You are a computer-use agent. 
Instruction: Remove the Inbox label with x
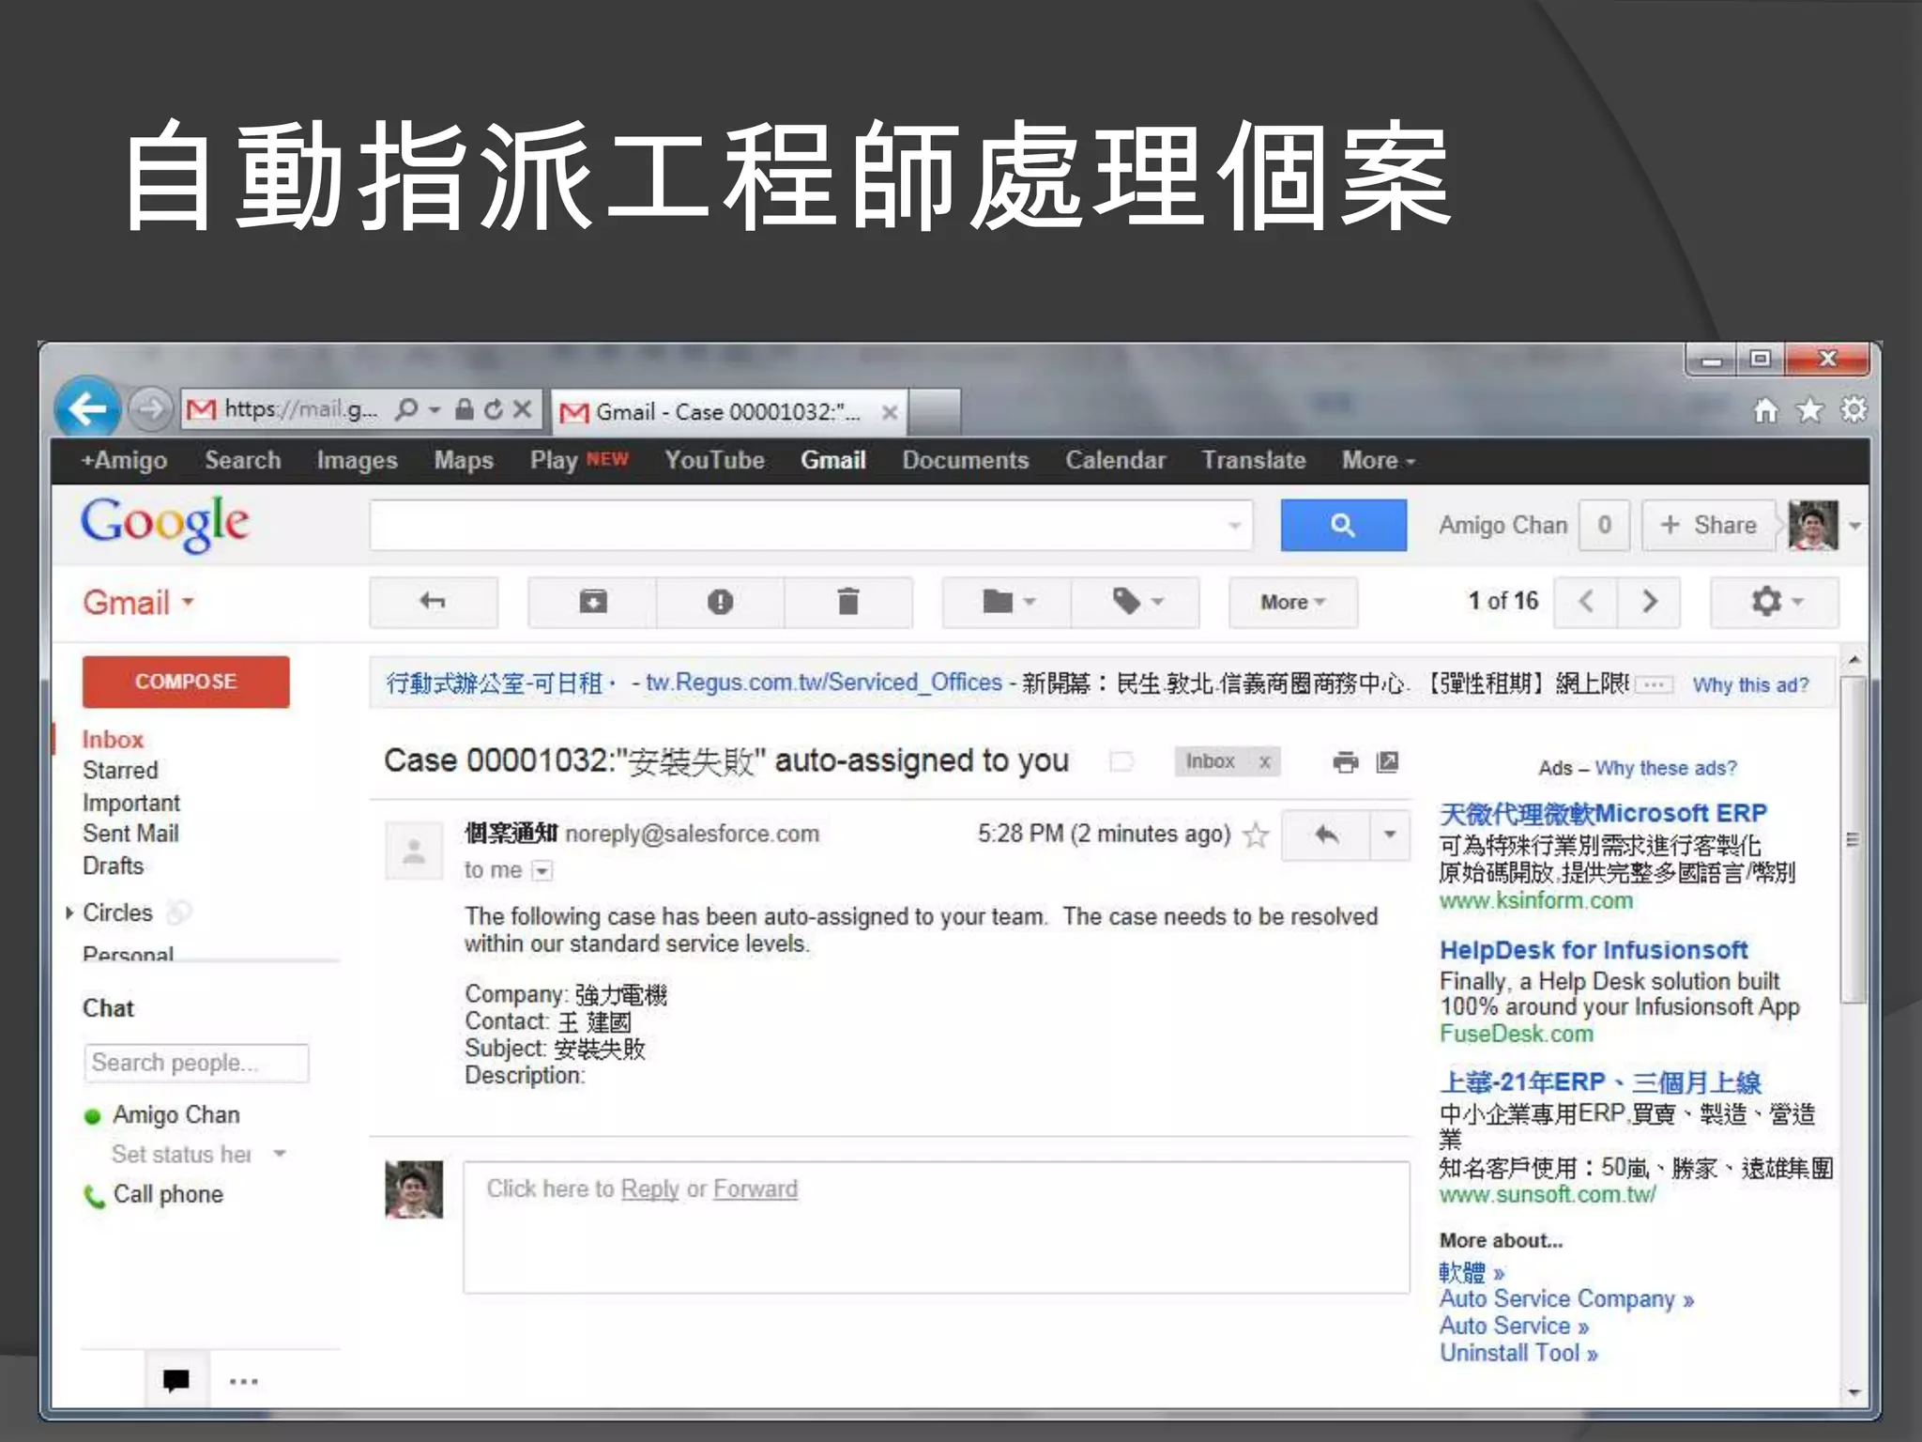coord(1264,762)
